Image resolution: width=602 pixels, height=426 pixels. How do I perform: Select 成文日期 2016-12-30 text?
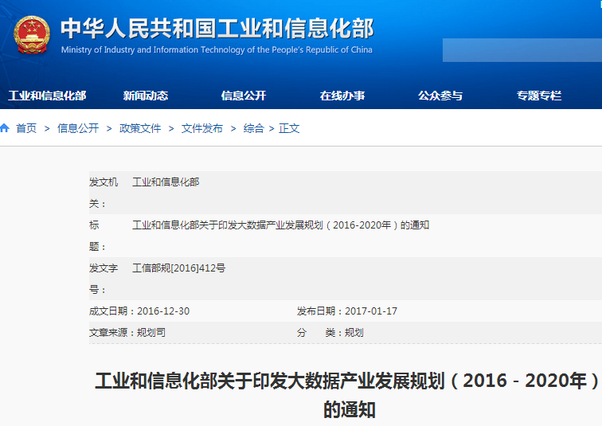[x=139, y=311]
